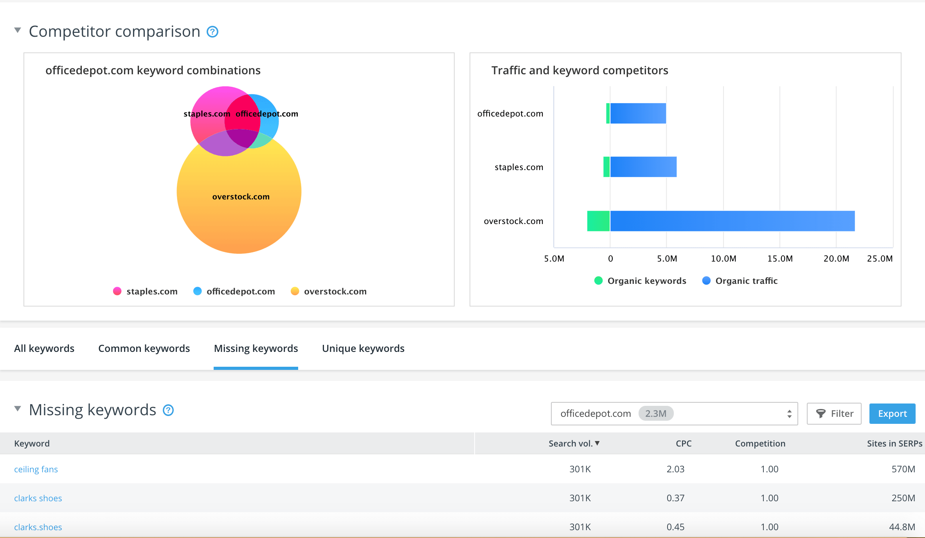The height and width of the screenshot is (538, 925).
Task: Click the Search vol. sort column header
Action: (573, 443)
